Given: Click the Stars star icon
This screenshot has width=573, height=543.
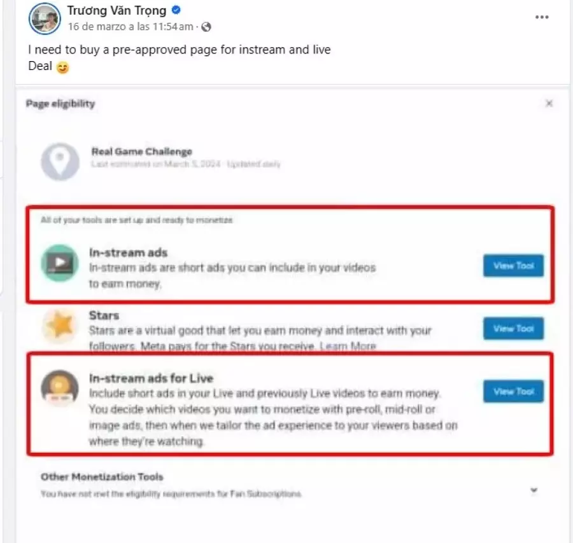Looking at the screenshot, I should 60,326.
